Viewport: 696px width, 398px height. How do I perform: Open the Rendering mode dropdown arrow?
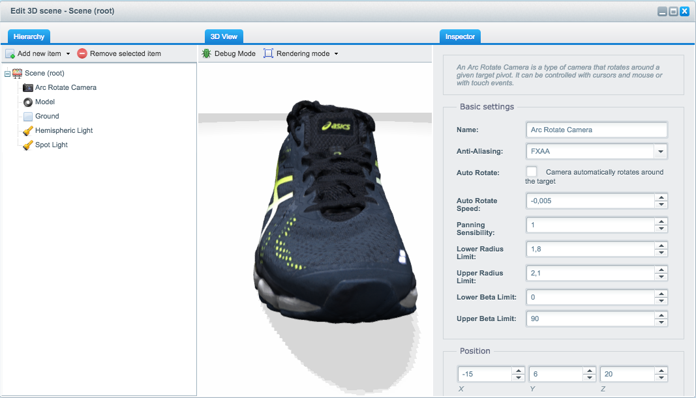336,53
